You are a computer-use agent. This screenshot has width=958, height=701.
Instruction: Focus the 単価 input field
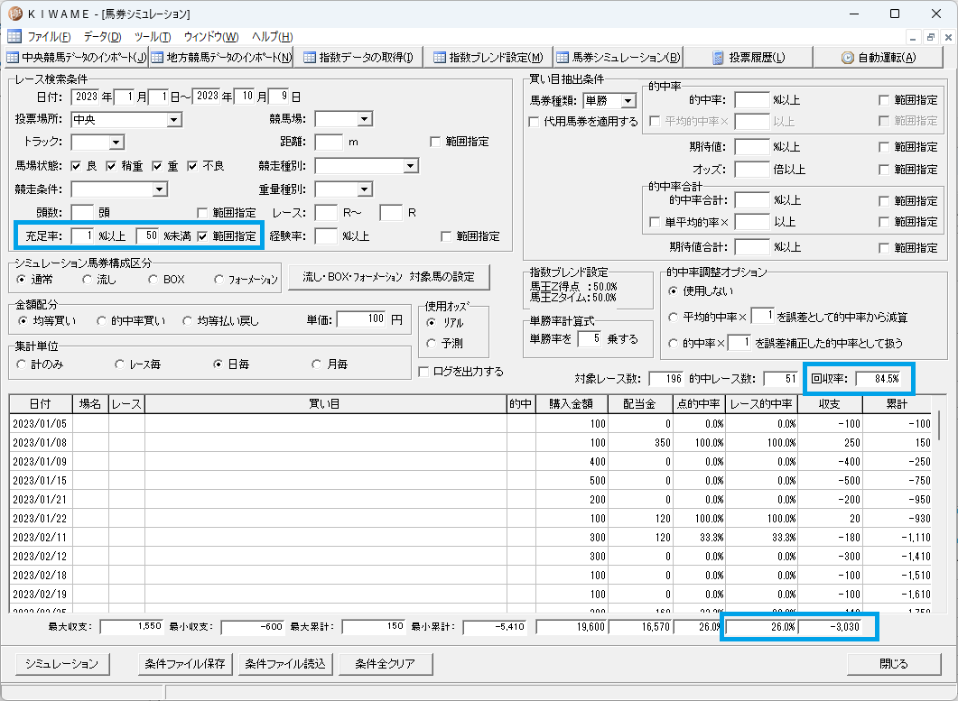361,319
